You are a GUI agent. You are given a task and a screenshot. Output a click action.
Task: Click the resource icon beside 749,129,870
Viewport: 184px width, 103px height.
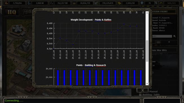97,3
